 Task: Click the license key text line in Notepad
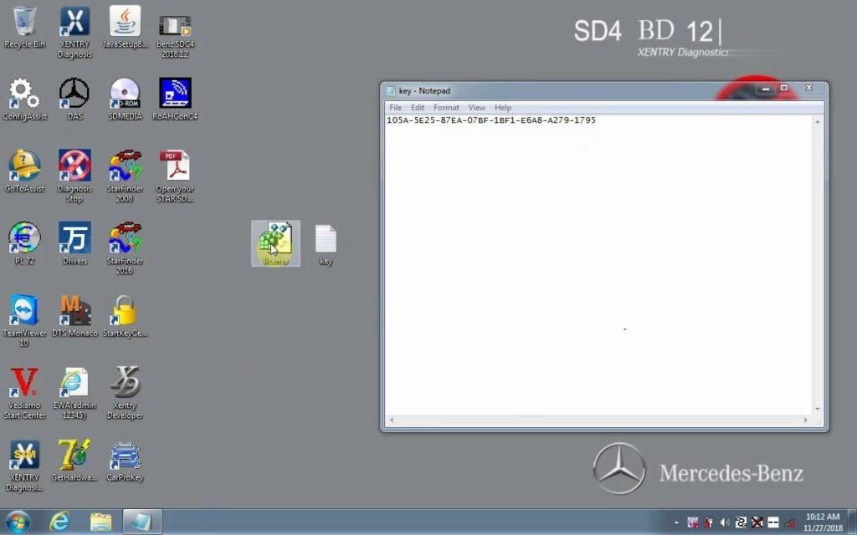pos(490,120)
